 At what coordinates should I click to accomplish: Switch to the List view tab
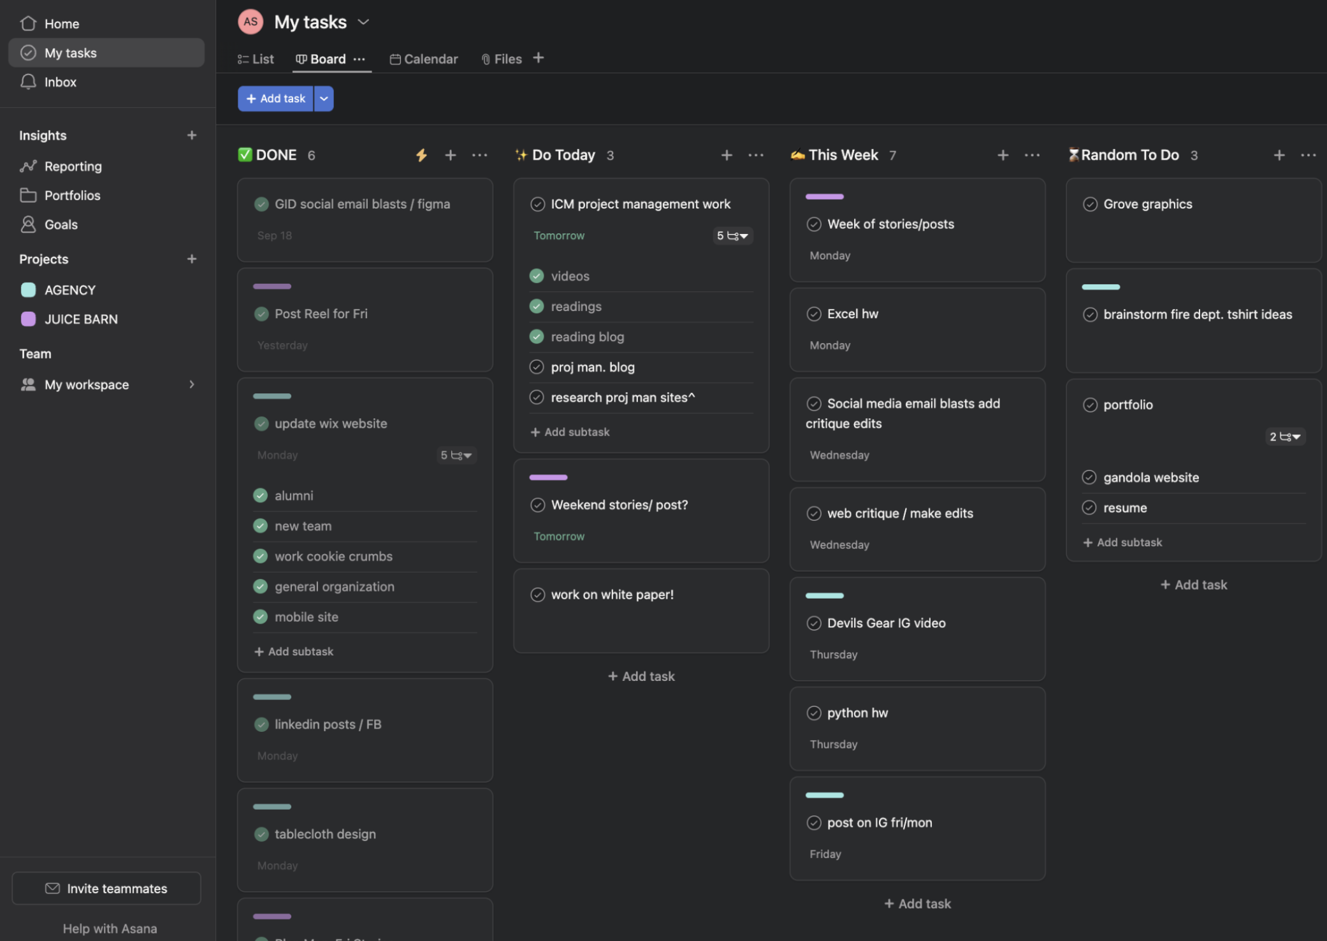coord(256,59)
